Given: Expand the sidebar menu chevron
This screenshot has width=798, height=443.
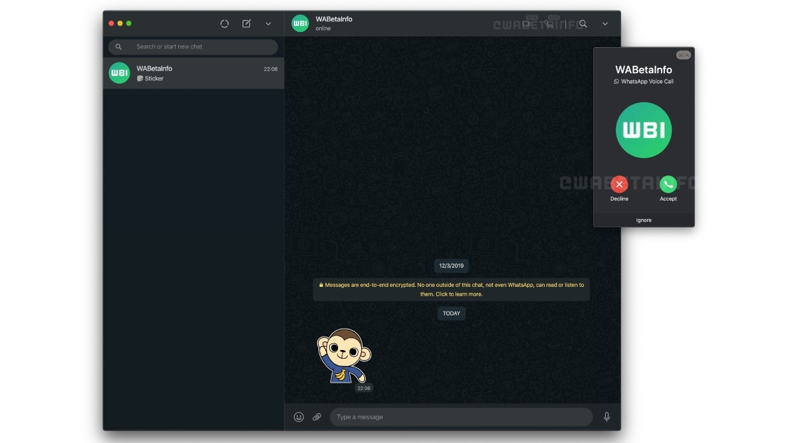Looking at the screenshot, I should 268,24.
